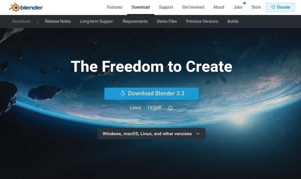
Task: Click the heart icon on Donate
Action: [x=273, y=7]
